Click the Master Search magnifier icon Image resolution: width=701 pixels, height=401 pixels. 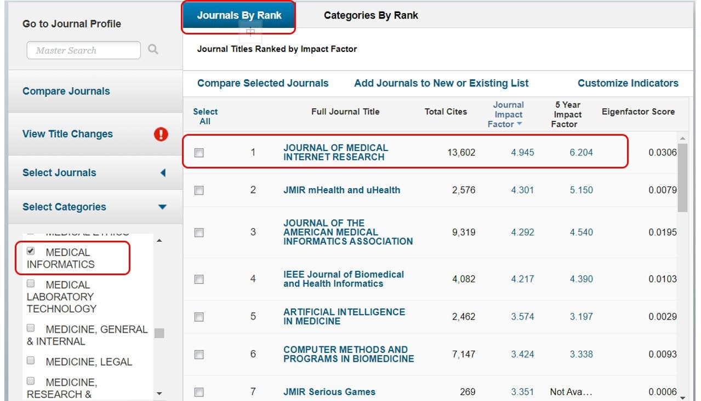tap(153, 50)
